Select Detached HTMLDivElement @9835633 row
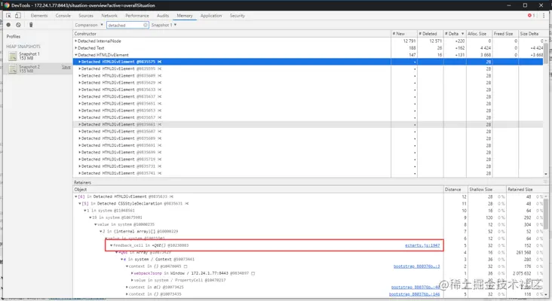552x301 pixels. pyautogui.click(x=308, y=90)
